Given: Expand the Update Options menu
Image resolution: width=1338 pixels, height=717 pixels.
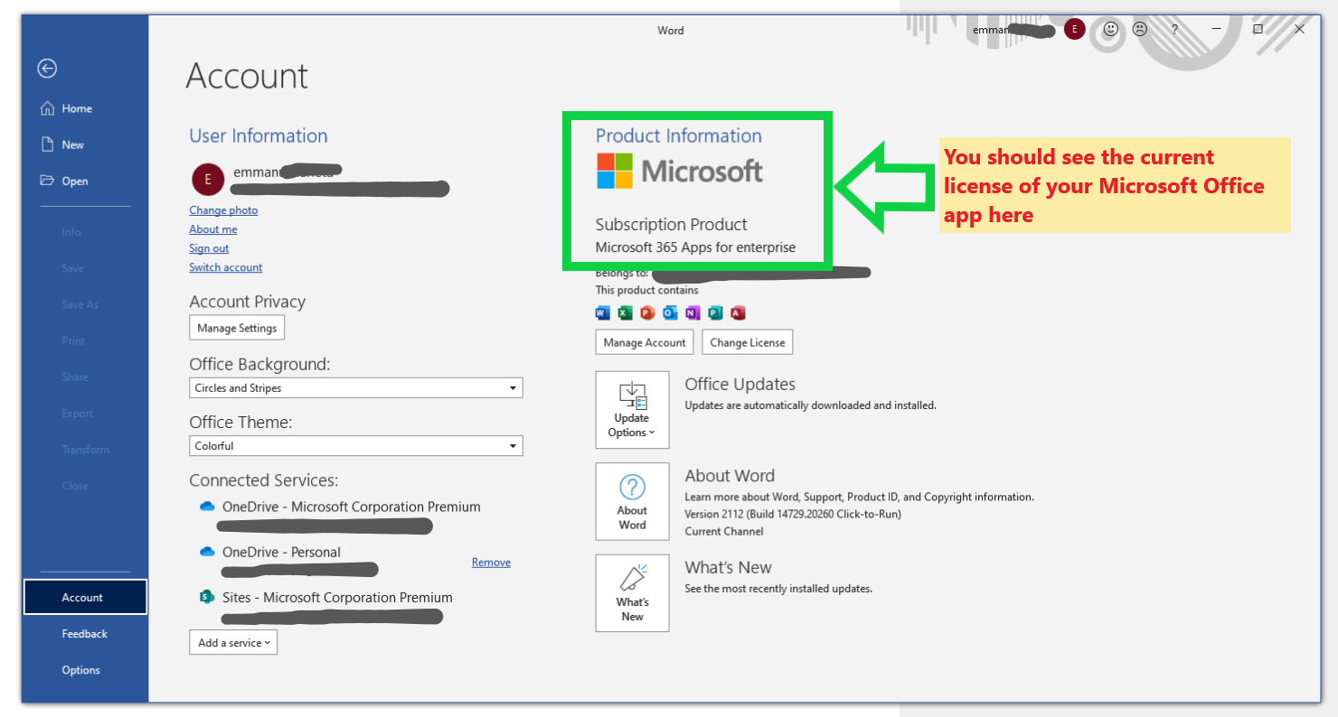Looking at the screenshot, I should (632, 409).
